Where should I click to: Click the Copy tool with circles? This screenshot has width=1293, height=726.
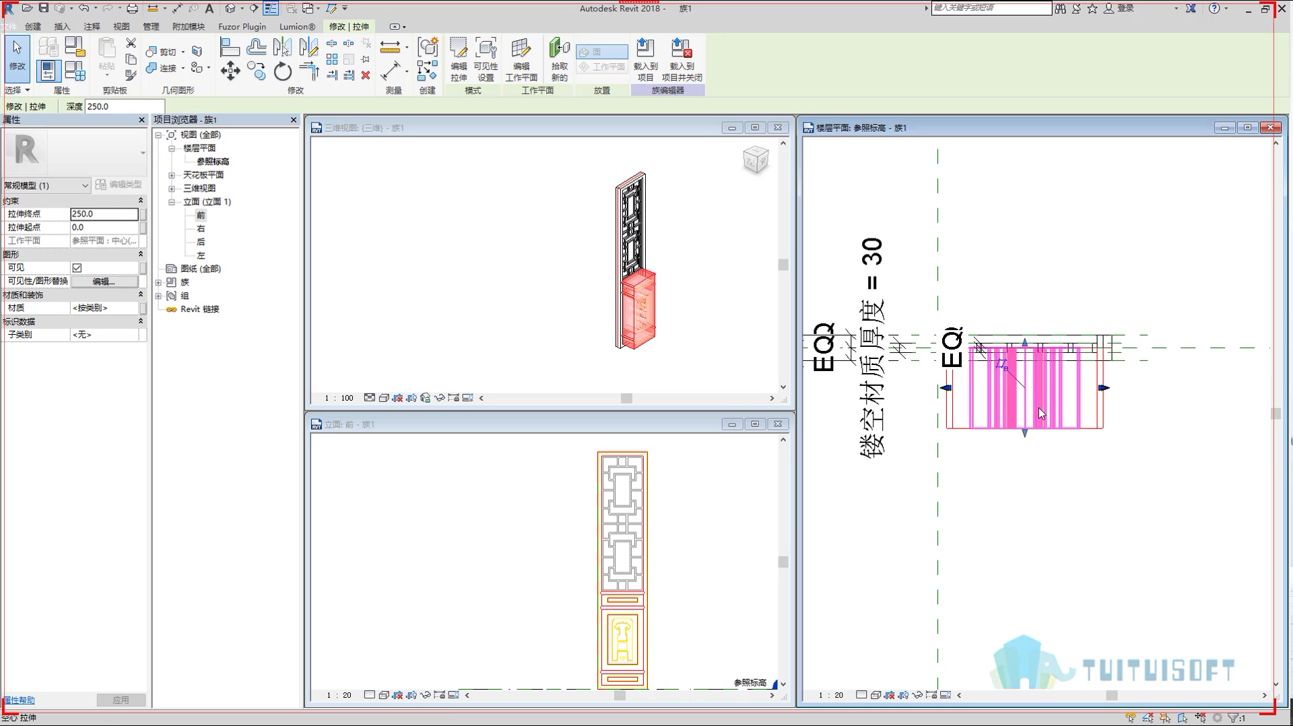click(x=257, y=71)
